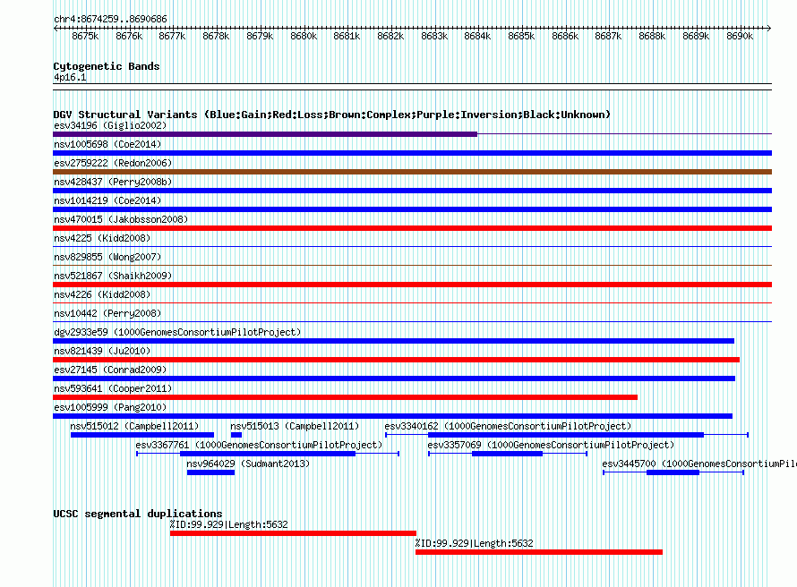The width and height of the screenshot is (797, 587).
Task: Click nsv470015 (Jakobsson2008) label
Action: point(121,219)
